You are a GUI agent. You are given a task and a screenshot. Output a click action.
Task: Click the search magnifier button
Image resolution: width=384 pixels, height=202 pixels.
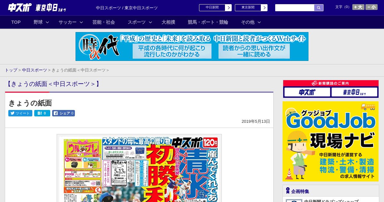(319, 8)
